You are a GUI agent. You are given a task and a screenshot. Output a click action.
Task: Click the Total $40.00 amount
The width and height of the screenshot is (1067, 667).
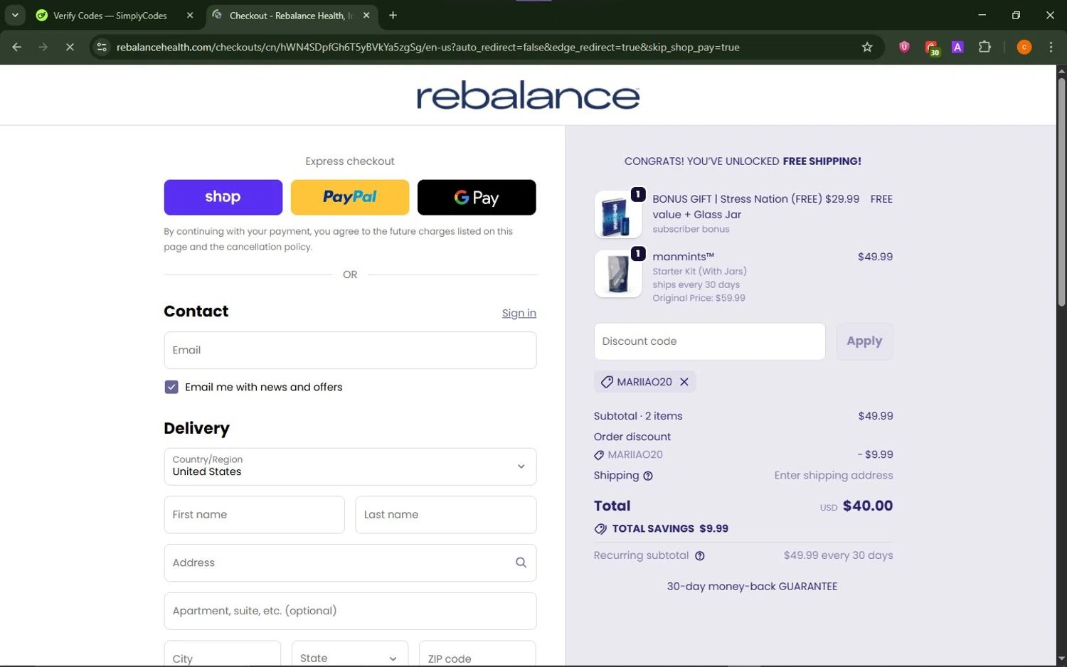(867, 506)
